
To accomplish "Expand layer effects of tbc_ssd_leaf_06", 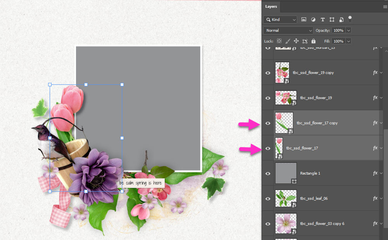I will point(381,198).
